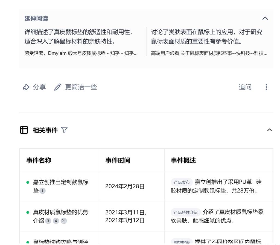Click citation badge 1 beside 嘉立创 event

pos(42,191)
